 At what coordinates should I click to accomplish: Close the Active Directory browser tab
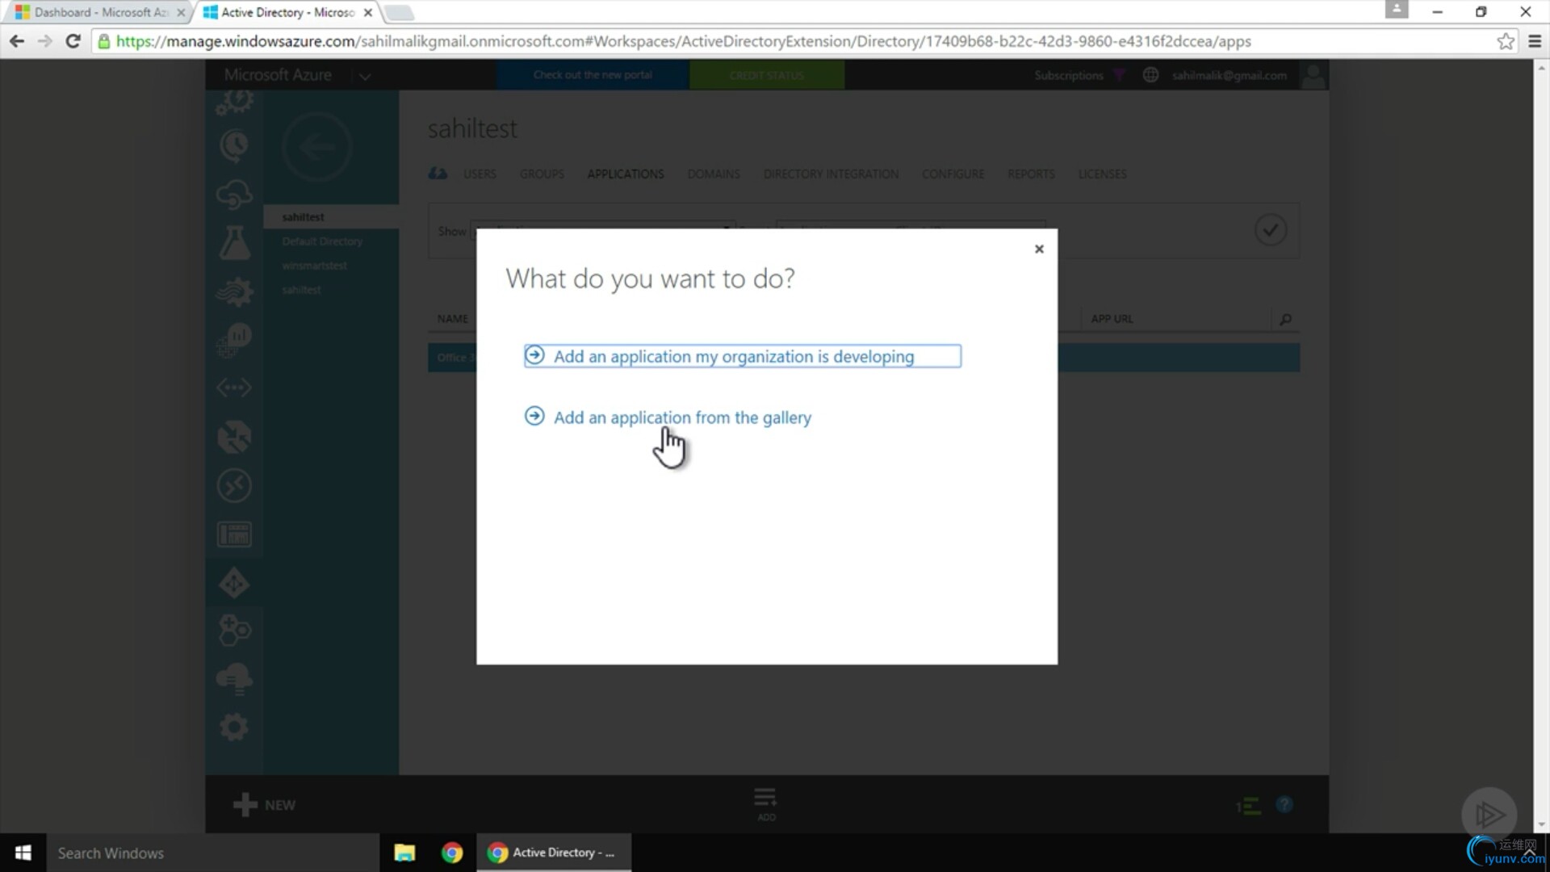367,12
